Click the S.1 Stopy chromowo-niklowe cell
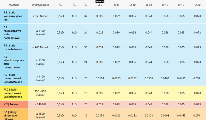Screen dimensions: 206x120 [x=14, y=115]
